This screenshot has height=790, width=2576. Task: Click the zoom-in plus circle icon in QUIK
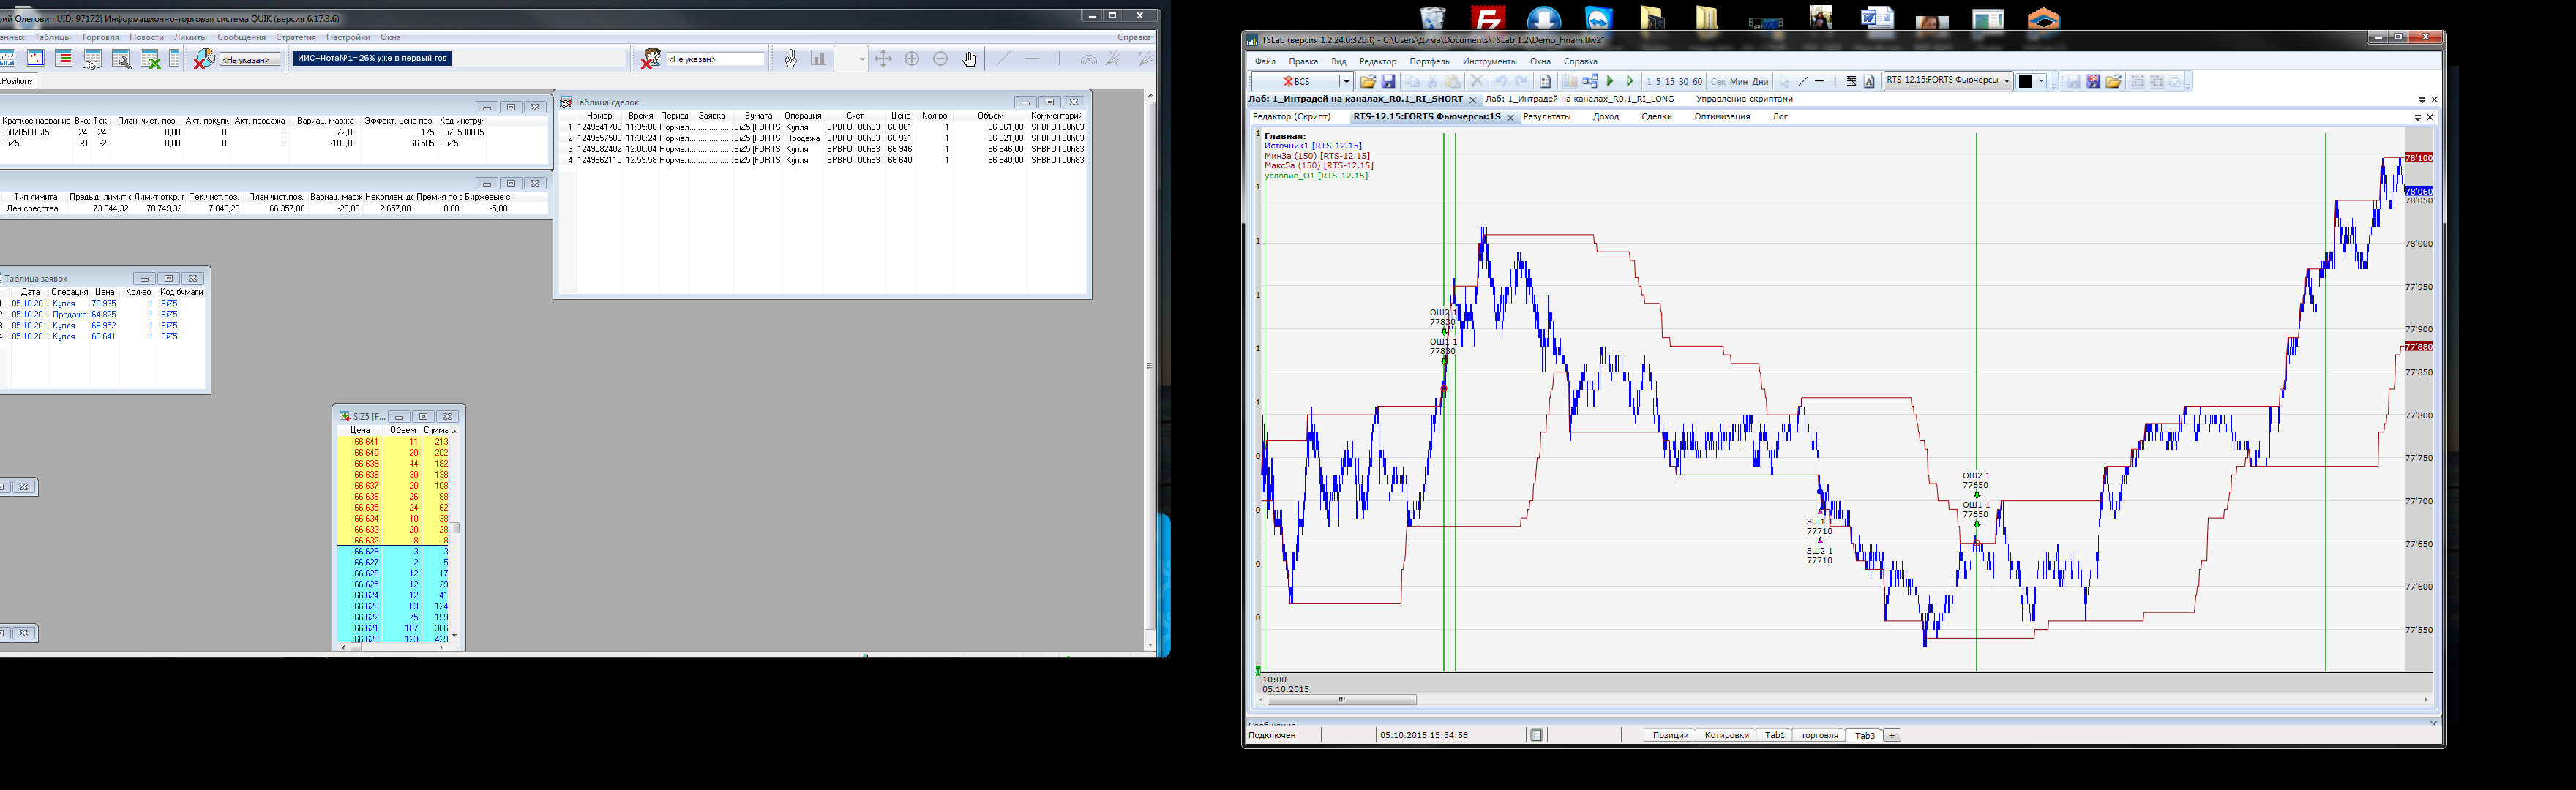[x=912, y=59]
